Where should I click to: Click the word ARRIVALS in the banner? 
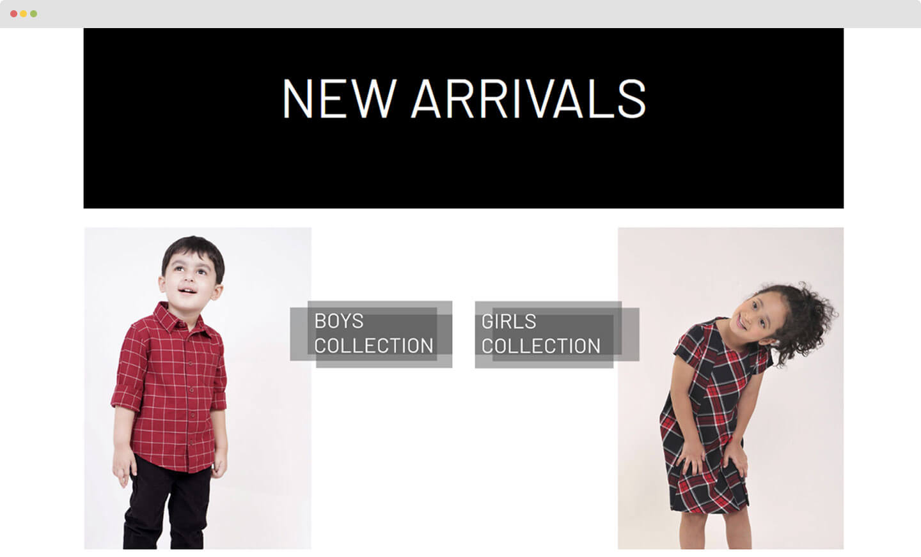pos(529,98)
